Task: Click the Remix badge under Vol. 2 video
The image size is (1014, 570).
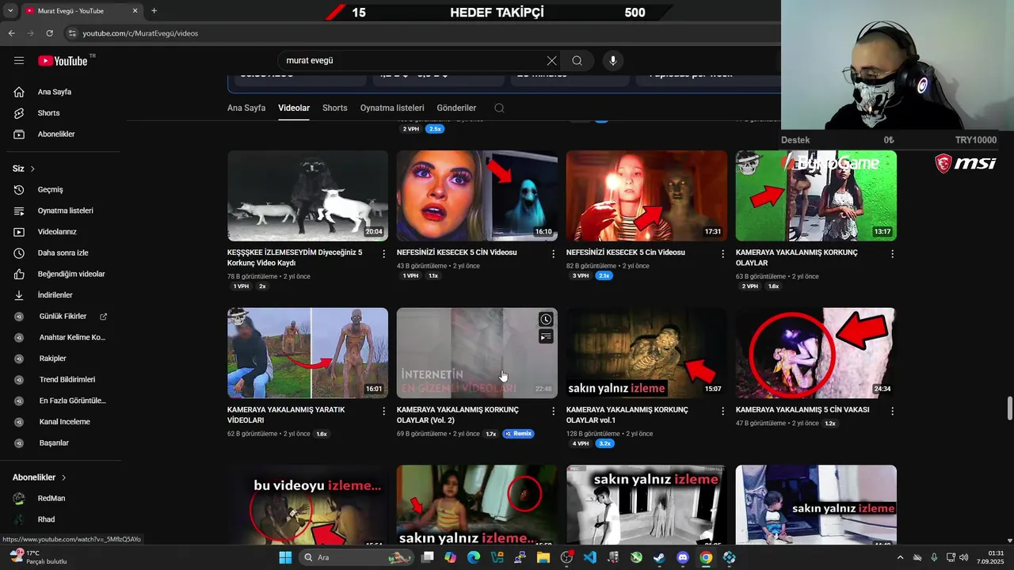Action: point(518,434)
